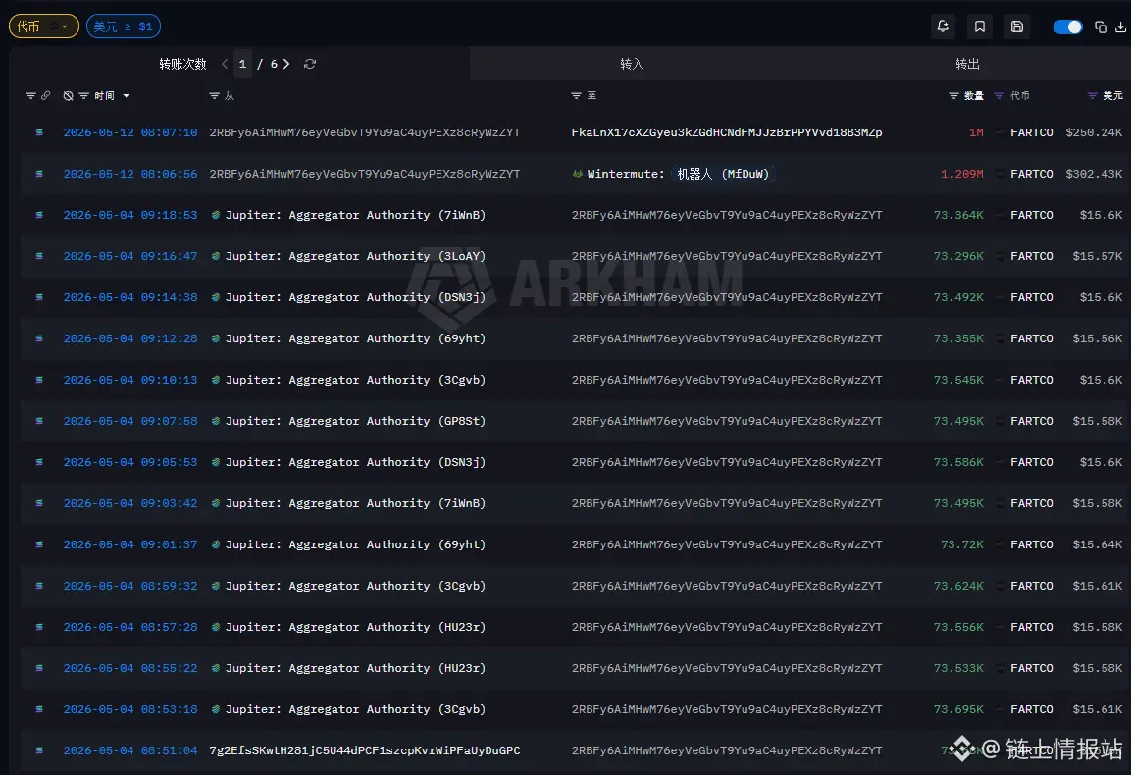The height and width of the screenshot is (775, 1131).
Task: Download the transfers via download icon
Action: [x=1121, y=26]
